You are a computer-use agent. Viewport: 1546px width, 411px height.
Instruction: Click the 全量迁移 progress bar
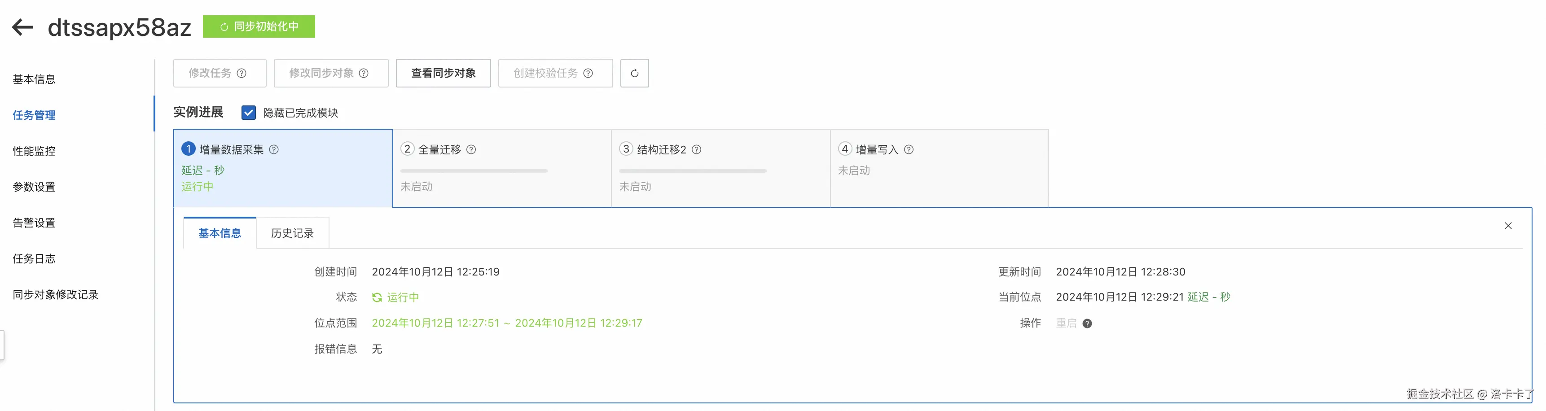(474, 171)
